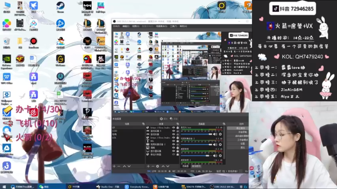The height and width of the screenshot is (189, 337).
Task: Switch to the 转场特效 tab
Action: coord(196,166)
